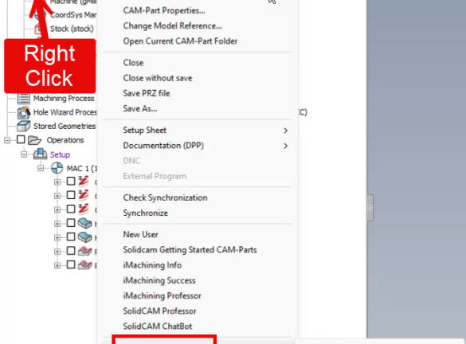Check first blue HSR operation checkbox
The height and width of the screenshot is (344, 466).
click(x=71, y=223)
